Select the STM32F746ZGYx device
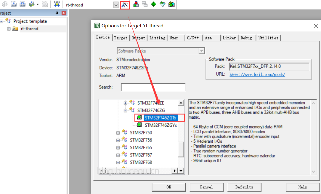 (x=161, y=125)
